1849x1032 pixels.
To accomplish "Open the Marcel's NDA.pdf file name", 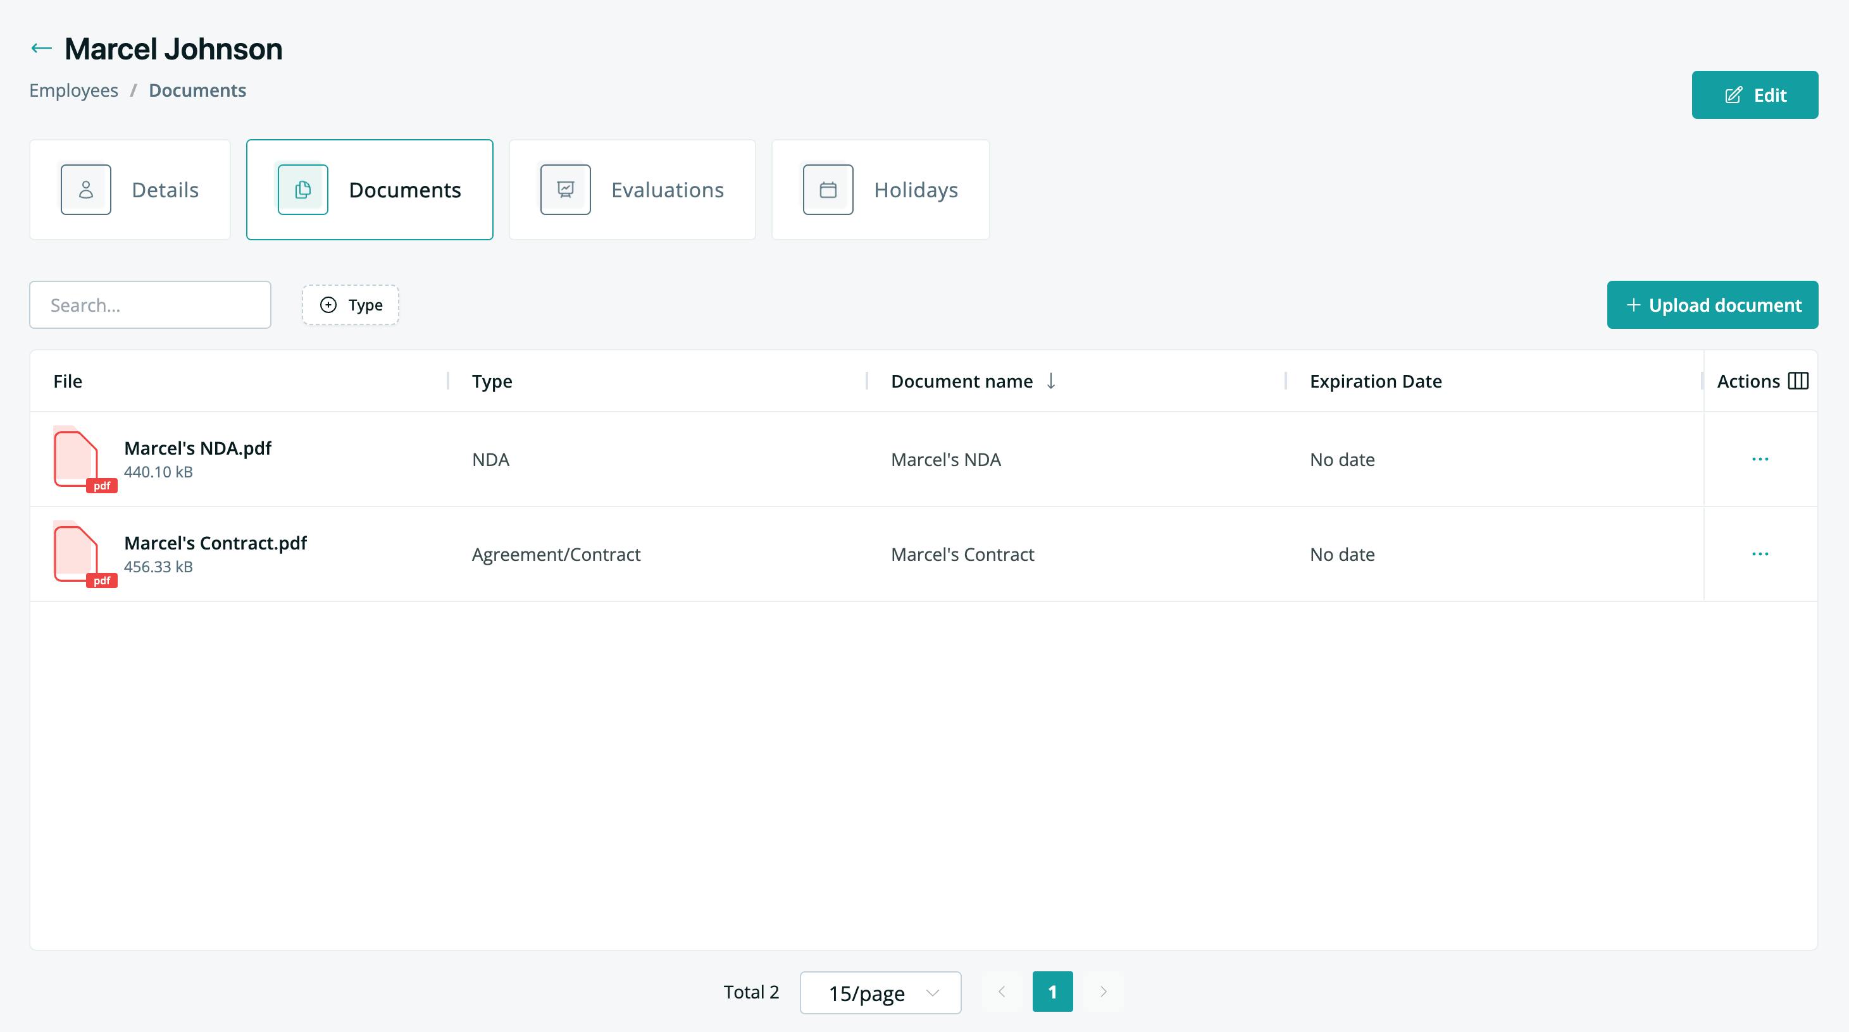I will tap(198, 448).
